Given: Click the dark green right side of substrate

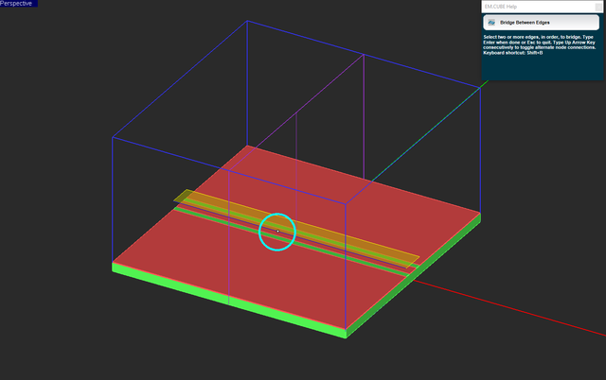Looking at the screenshot, I should click(x=413, y=275).
